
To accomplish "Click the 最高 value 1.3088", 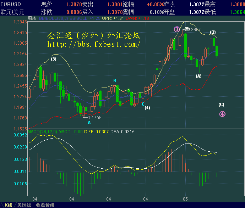I will tap(237, 4).
